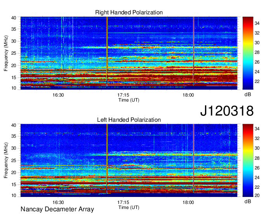Click the 32 dB label on lower colorbar
Viewport: 264px width, 214px height.
(x=257, y=138)
